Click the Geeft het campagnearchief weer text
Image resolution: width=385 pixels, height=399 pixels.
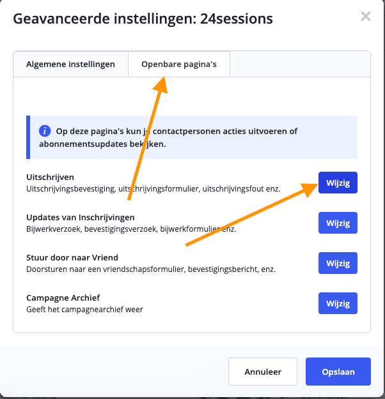coord(84,309)
